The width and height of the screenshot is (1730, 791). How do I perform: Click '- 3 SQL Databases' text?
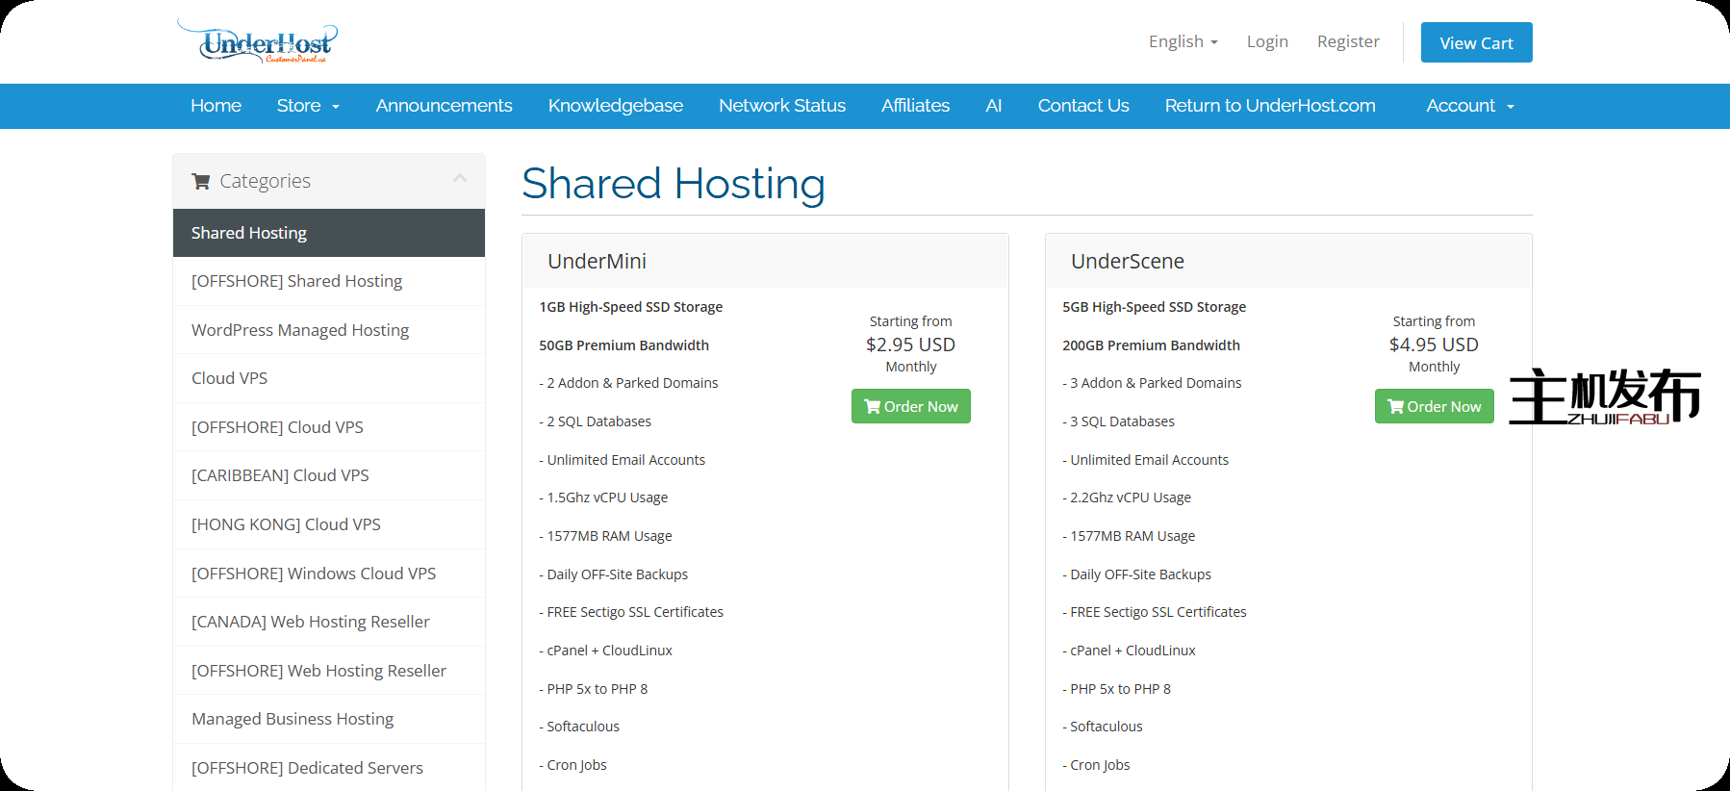(1118, 421)
